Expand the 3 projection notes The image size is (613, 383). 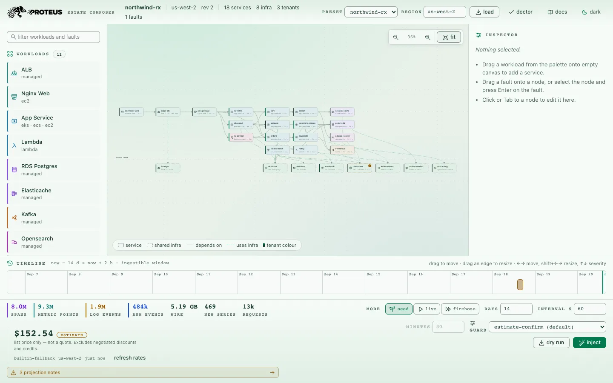[x=143, y=372]
